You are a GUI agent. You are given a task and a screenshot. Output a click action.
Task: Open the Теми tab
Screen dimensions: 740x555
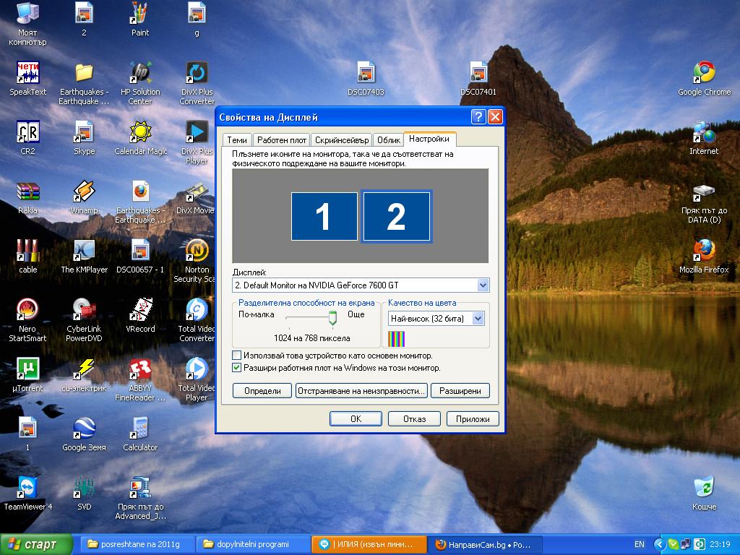[236, 140]
